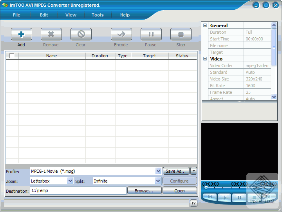Play the preview video
The height and width of the screenshot is (212, 282).
pyautogui.click(x=224, y=197)
